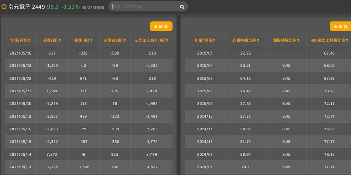Viewport: 351px width, 175px height.
Task: Sort by 董監持股比率 column header
Action: 286,40
